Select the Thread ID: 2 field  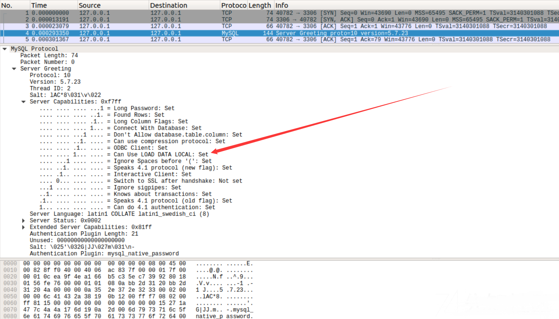click(x=50, y=89)
